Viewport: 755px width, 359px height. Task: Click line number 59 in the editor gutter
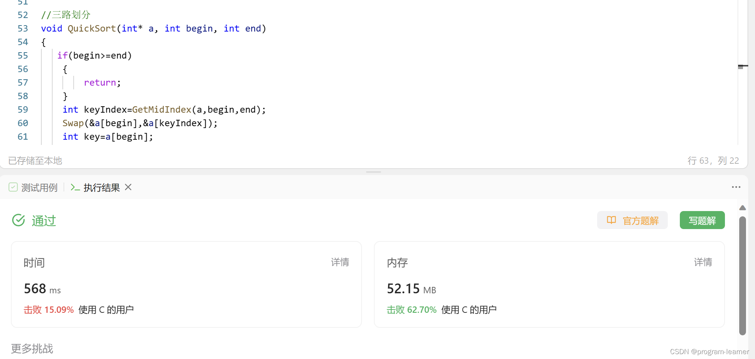[23, 110]
